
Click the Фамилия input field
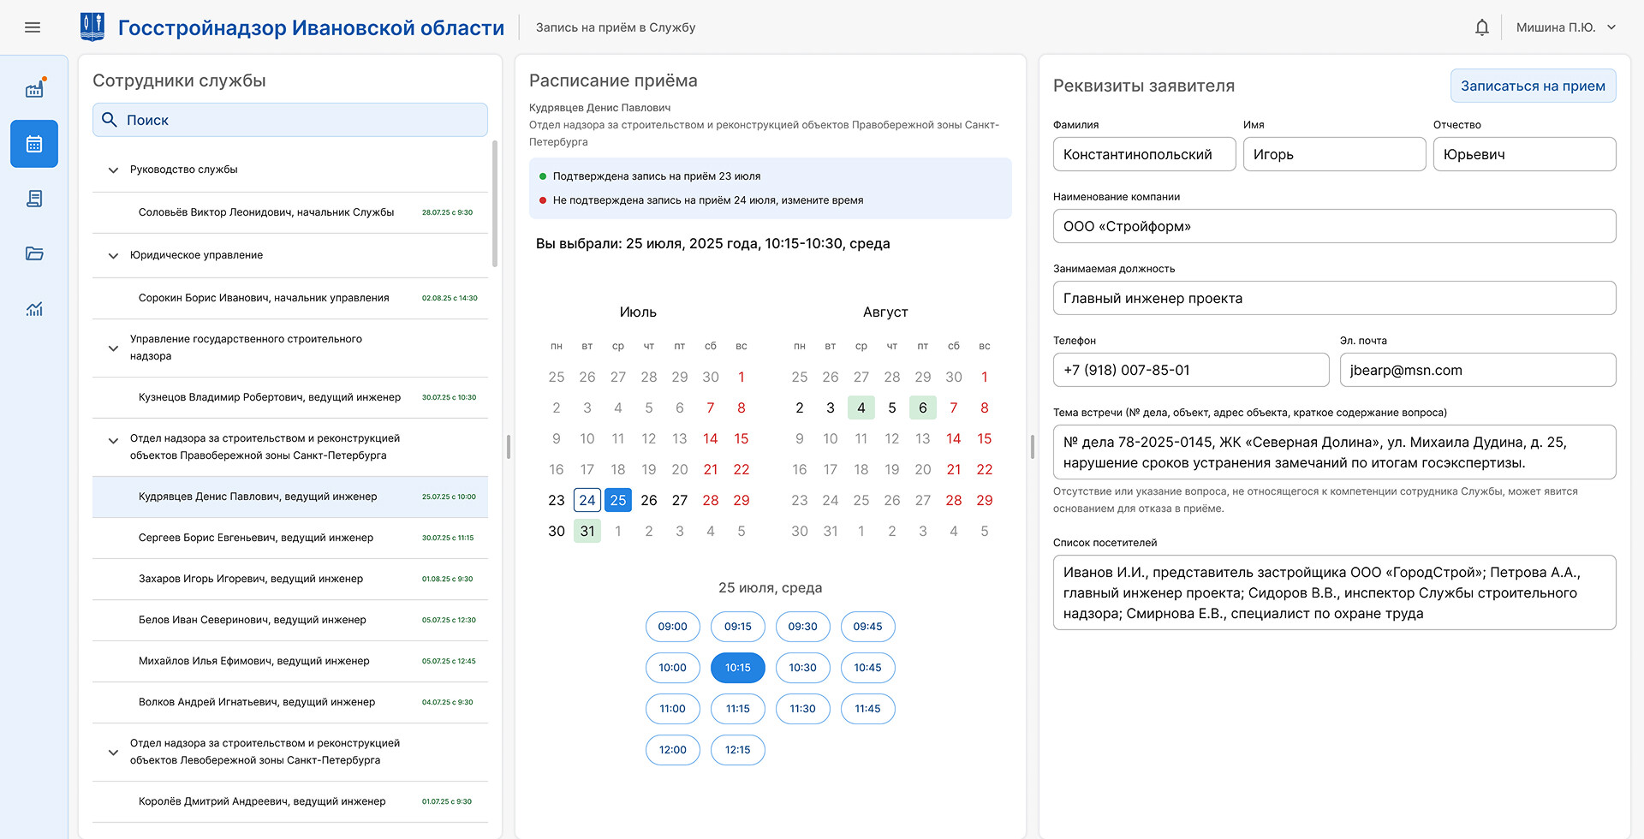click(x=1144, y=154)
